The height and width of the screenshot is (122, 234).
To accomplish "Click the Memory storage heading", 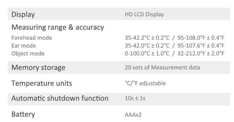I will click(x=38, y=68).
